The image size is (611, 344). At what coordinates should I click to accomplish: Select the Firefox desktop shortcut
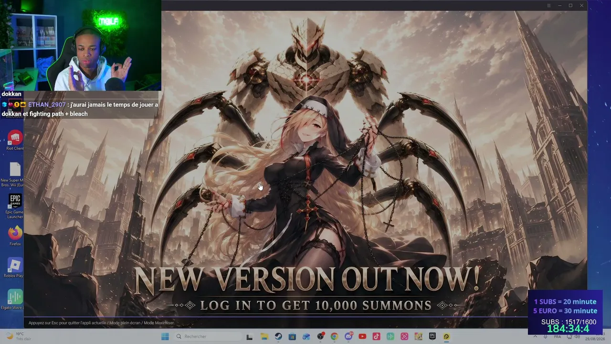click(x=15, y=236)
